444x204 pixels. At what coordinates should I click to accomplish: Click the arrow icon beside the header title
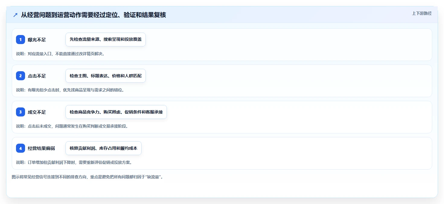(x=15, y=15)
